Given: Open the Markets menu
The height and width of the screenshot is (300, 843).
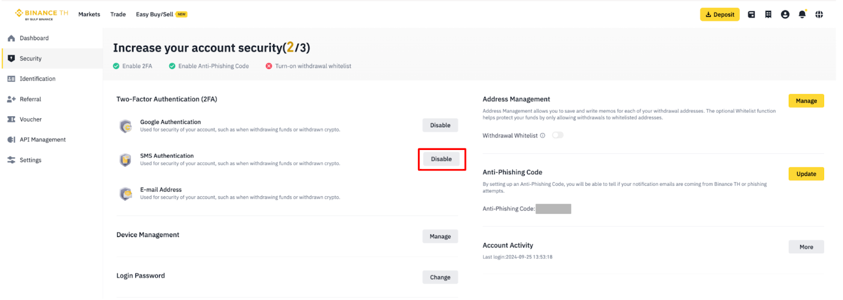Looking at the screenshot, I should (89, 15).
